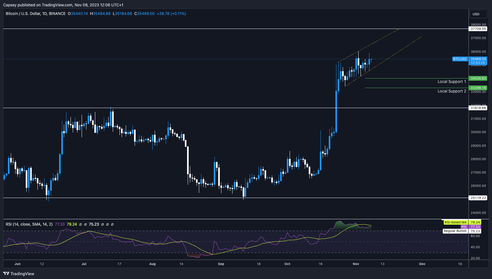Click the 'Jun' date axis label
This screenshot has width=492, height=279.
(17, 264)
